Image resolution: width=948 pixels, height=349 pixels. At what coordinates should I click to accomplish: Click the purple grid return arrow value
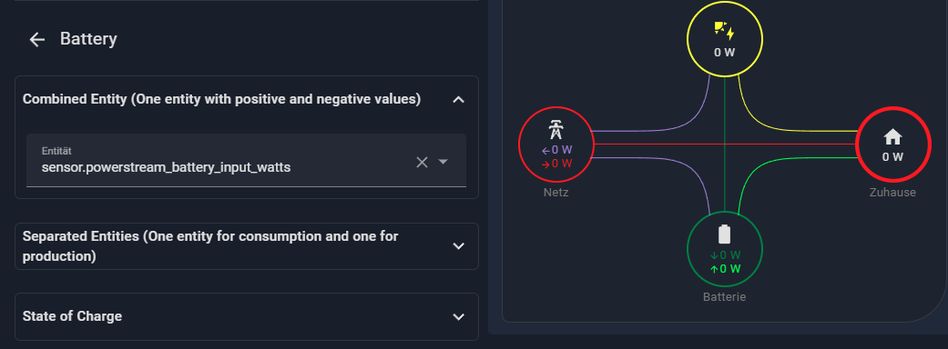point(556,150)
